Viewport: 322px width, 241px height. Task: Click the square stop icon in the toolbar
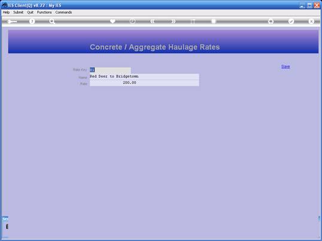214,21
